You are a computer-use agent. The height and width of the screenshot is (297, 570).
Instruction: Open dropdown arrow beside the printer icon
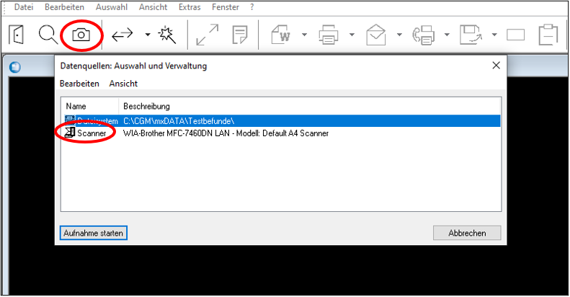(352, 35)
